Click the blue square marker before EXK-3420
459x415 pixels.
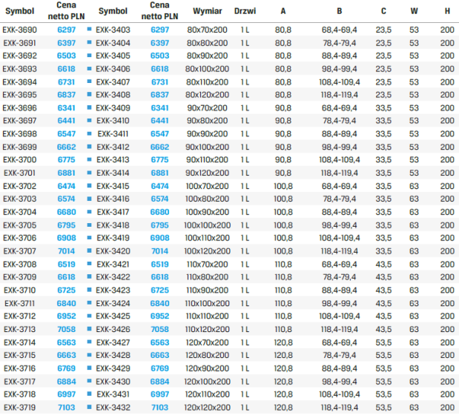[89, 250]
